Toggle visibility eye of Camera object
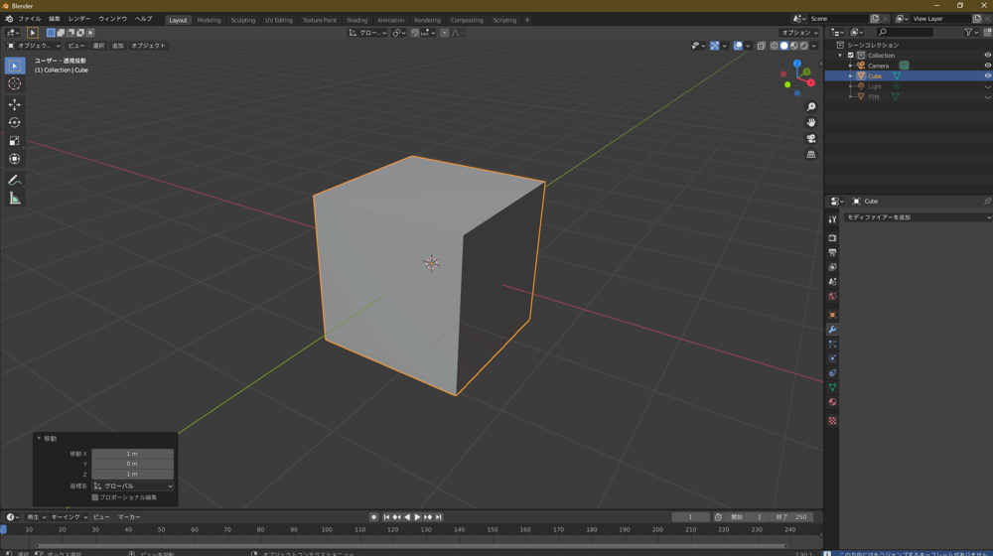This screenshot has height=556, width=993. pos(987,66)
